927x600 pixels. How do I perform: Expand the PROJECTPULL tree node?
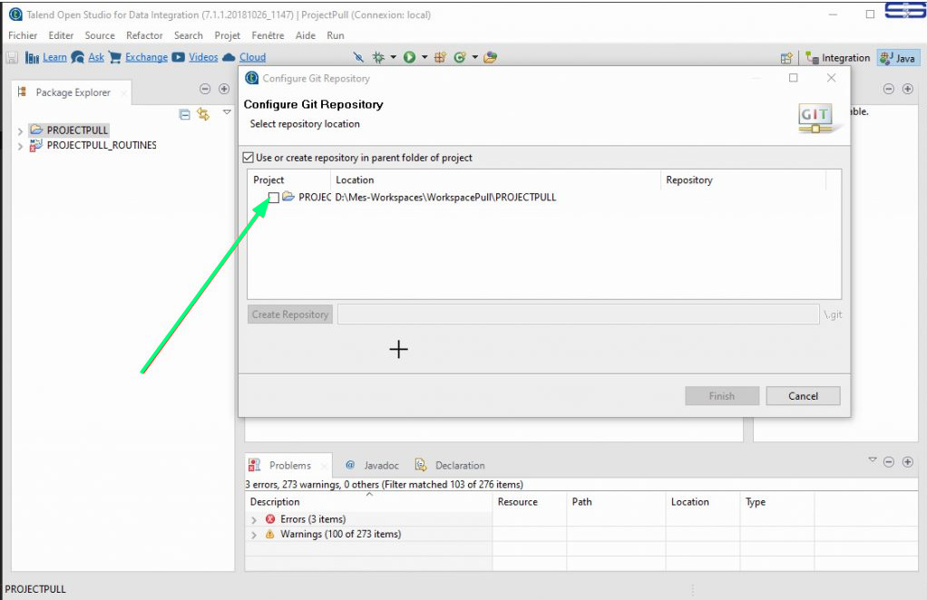[20, 131]
